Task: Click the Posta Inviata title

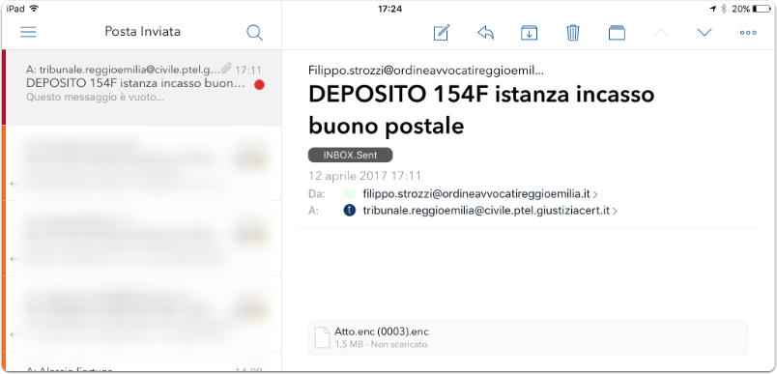Action: 143,32
